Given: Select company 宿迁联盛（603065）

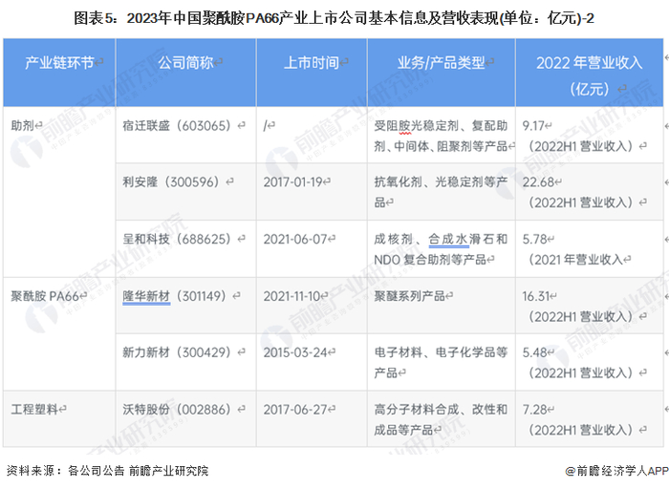Looking at the screenshot, I should tap(180, 125).
